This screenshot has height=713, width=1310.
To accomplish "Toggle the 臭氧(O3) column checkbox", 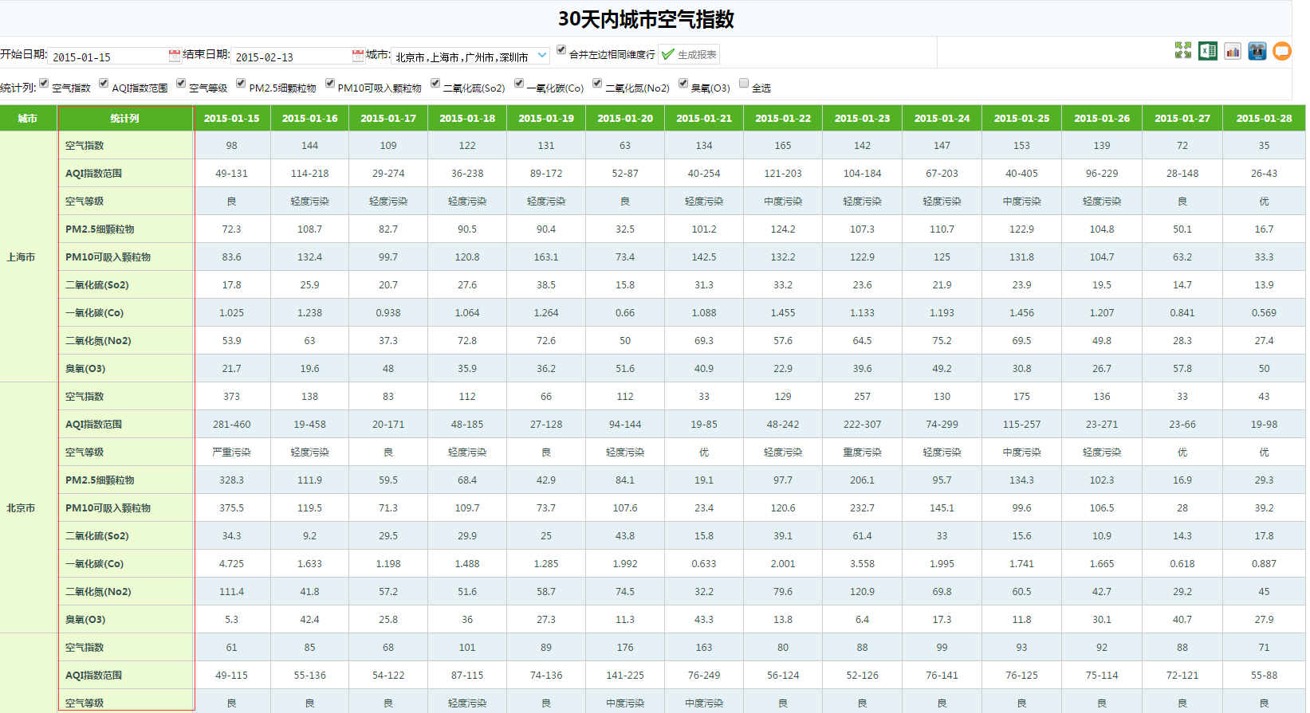I will click(683, 83).
